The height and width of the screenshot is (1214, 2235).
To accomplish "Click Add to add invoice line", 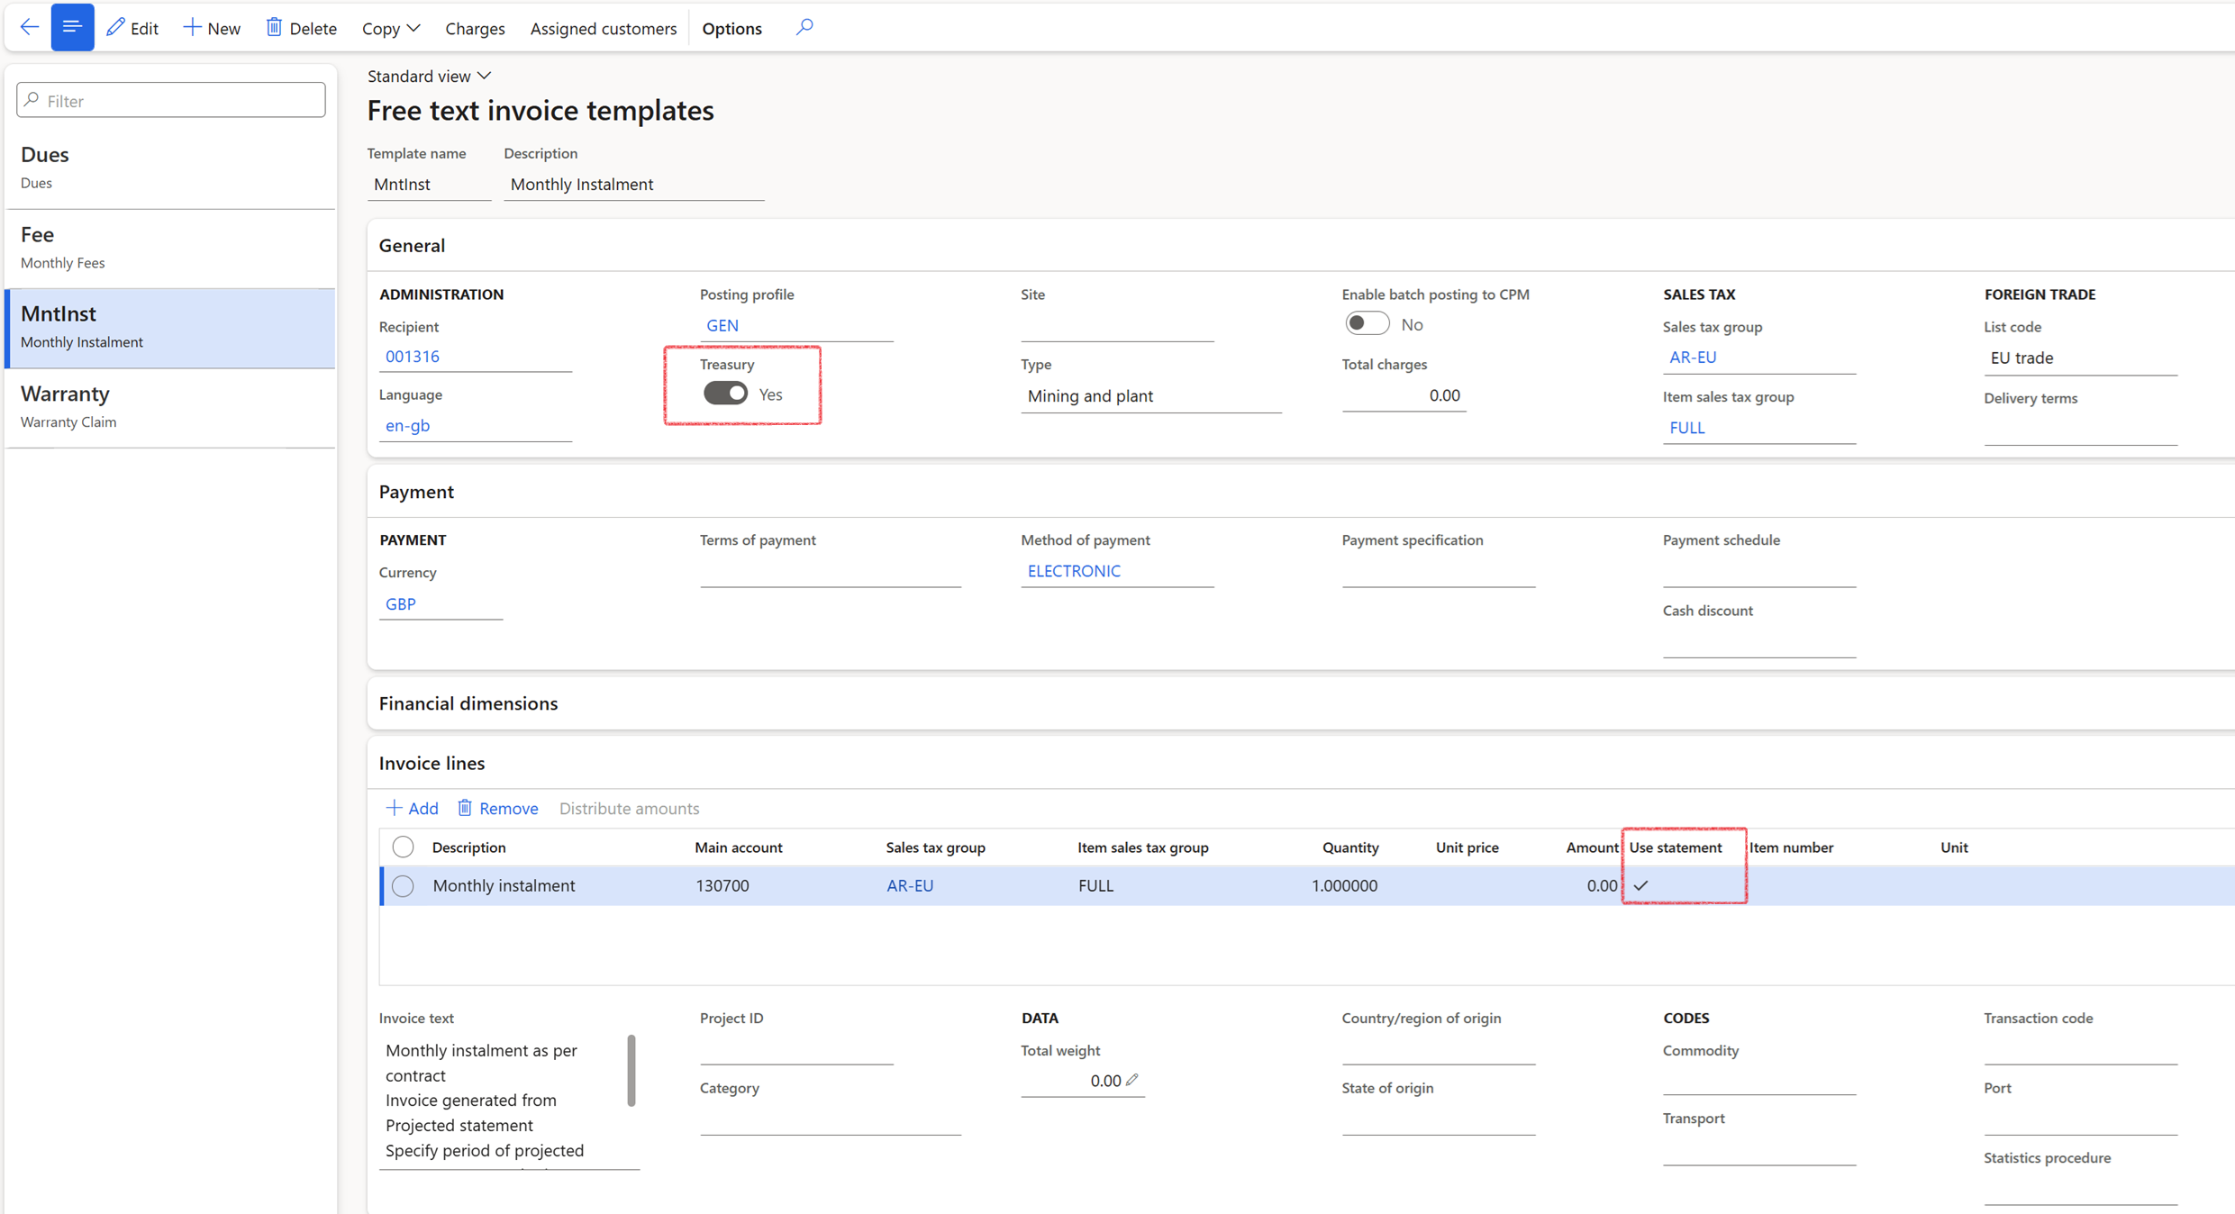I will tap(413, 808).
